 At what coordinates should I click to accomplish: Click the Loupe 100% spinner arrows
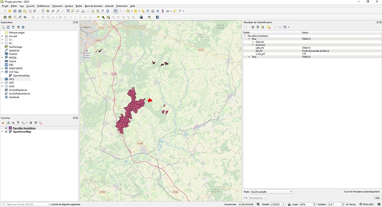314,204
